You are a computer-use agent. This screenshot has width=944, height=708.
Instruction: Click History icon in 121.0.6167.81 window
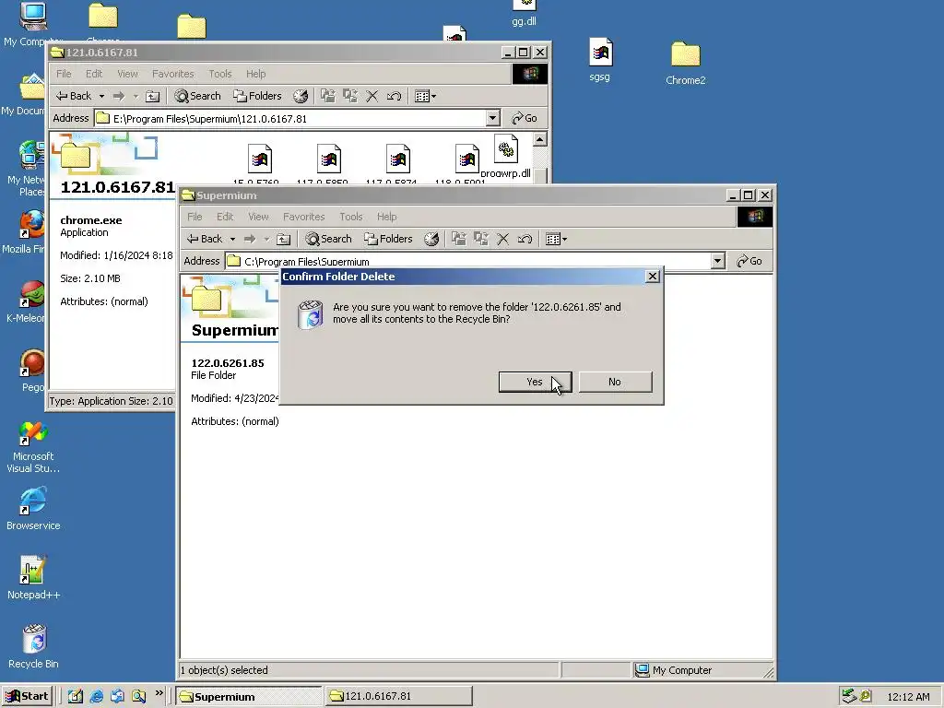301,96
